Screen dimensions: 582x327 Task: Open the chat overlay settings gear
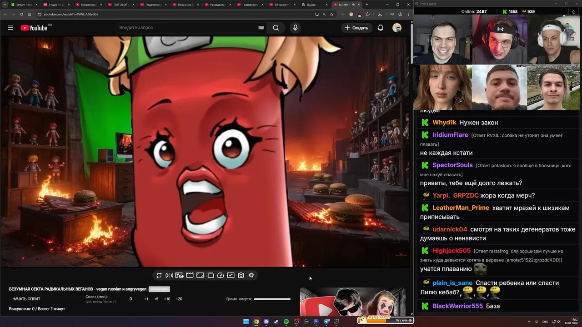573,11
